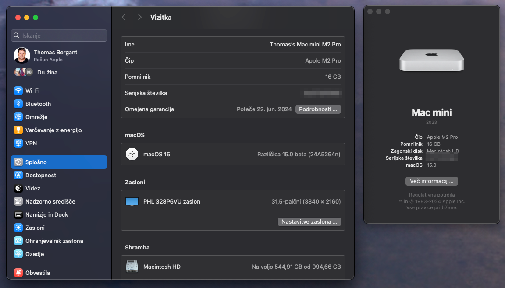Open the Omrežje globe icon

pos(18,117)
